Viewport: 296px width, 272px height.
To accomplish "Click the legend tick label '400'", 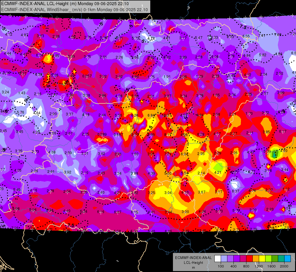I will (233, 266).
